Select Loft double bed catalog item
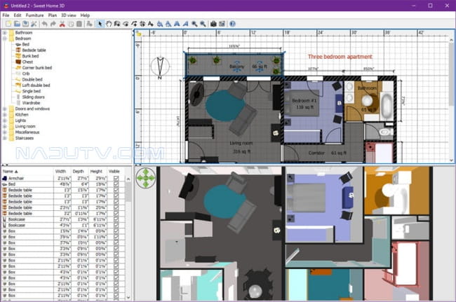Screen dimensions: 456x302 point(36,85)
